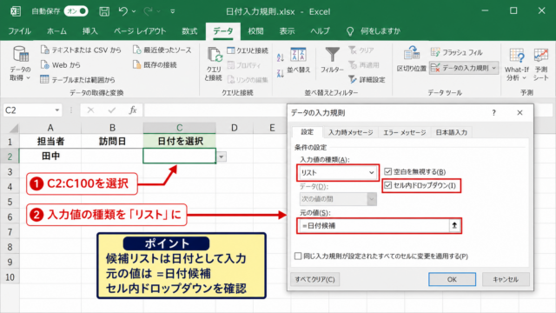
Task: Choose Web から data source
Action: (60, 65)
